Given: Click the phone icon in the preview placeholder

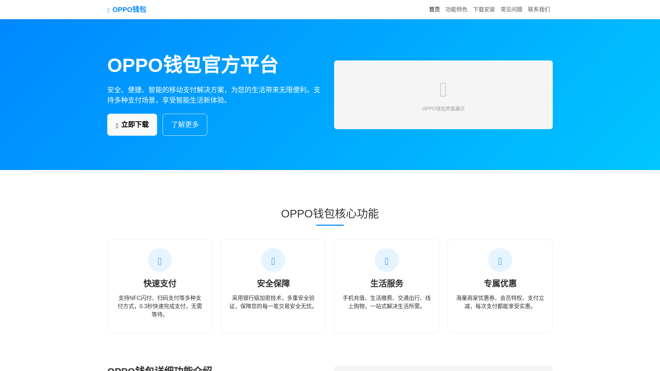Looking at the screenshot, I should pyautogui.click(x=443, y=90).
